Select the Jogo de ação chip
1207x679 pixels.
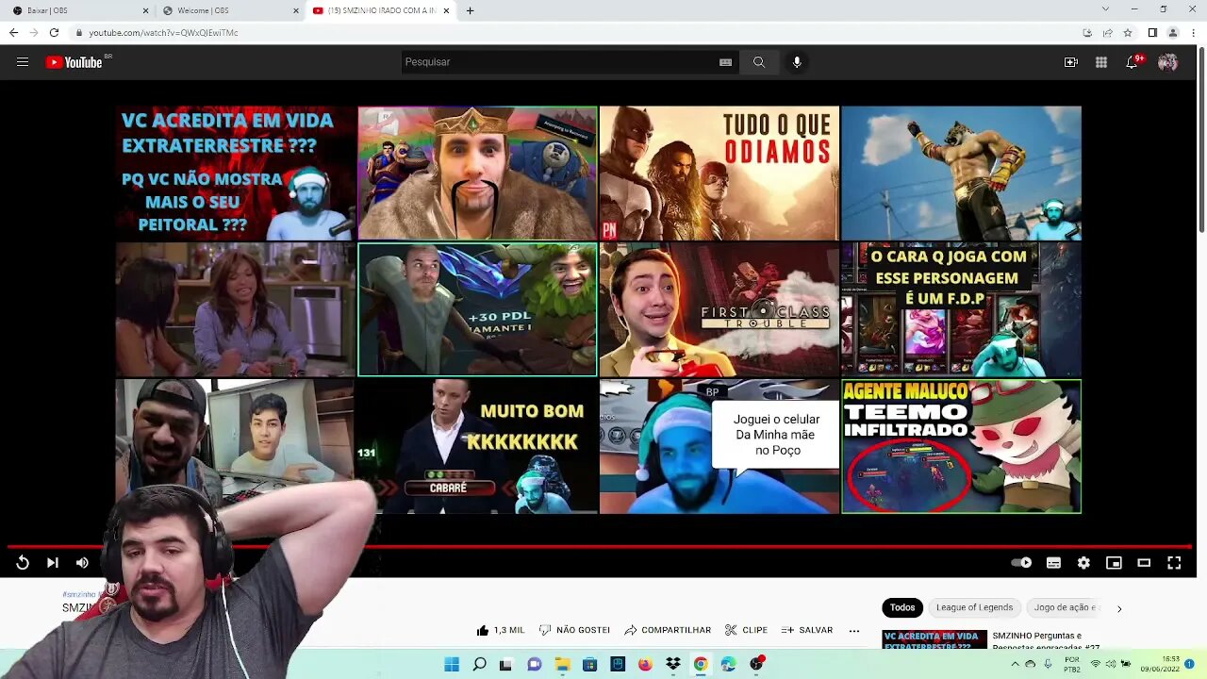click(1065, 608)
